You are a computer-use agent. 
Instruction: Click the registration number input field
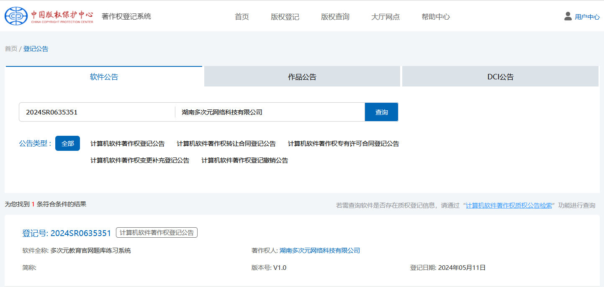(97, 112)
